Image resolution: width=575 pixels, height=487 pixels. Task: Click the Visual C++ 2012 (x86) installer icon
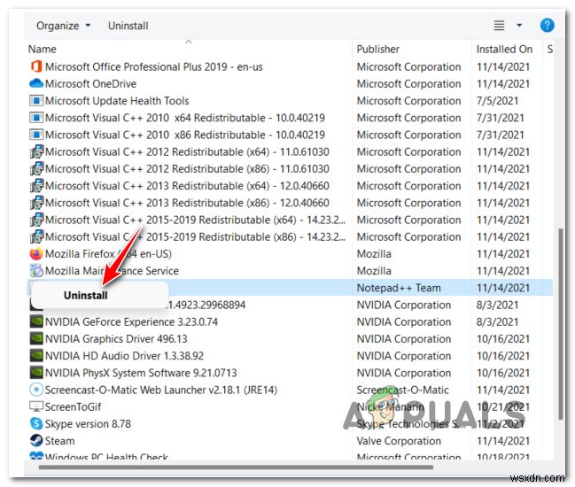pyautogui.click(x=36, y=168)
